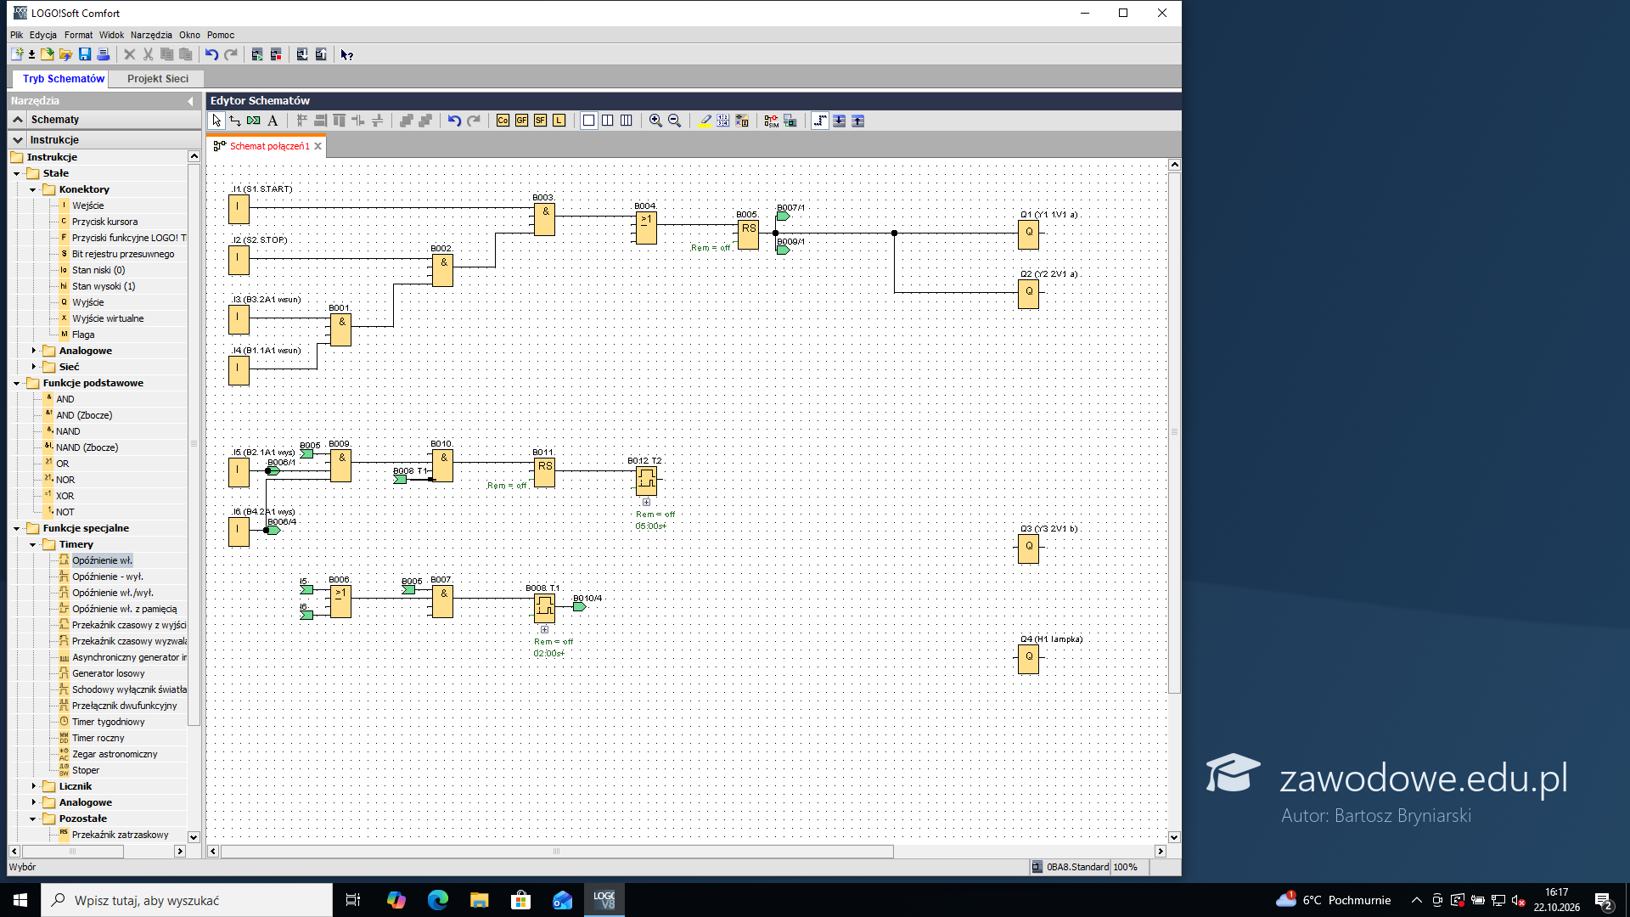Click the SF special functions icon
Screen dimensions: 1630x917
pyautogui.click(x=540, y=121)
